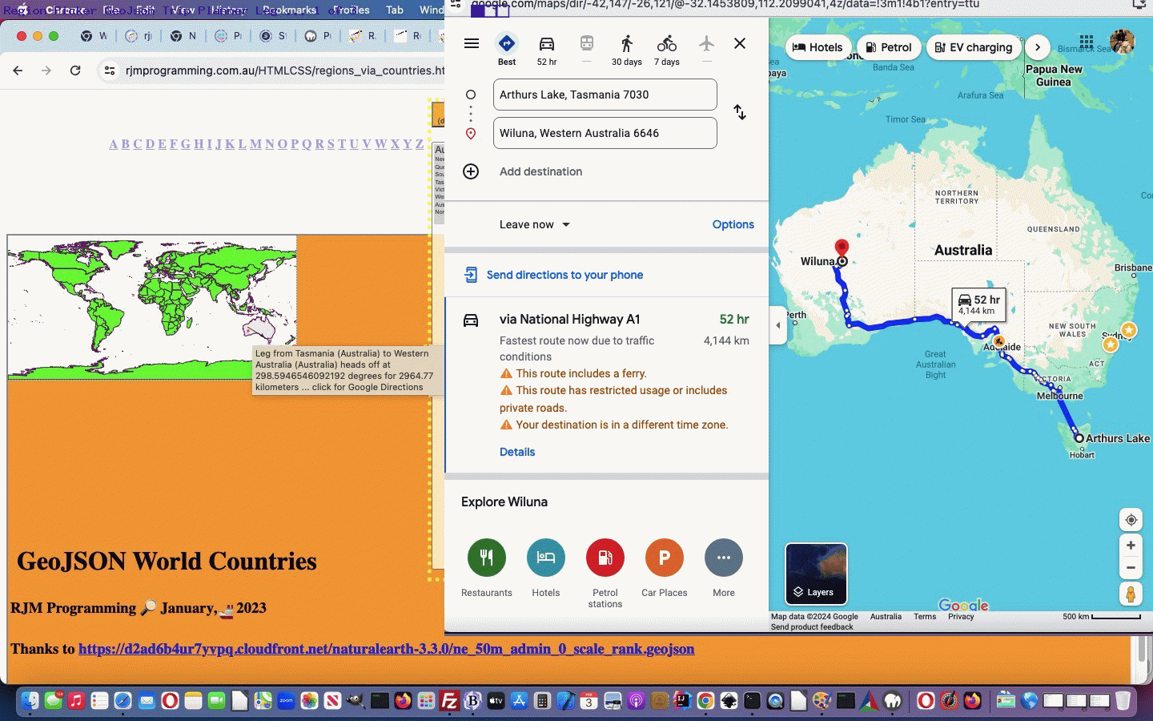Open the Bookmarks menu in menu bar
The image size is (1153, 721).
(289, 10)
